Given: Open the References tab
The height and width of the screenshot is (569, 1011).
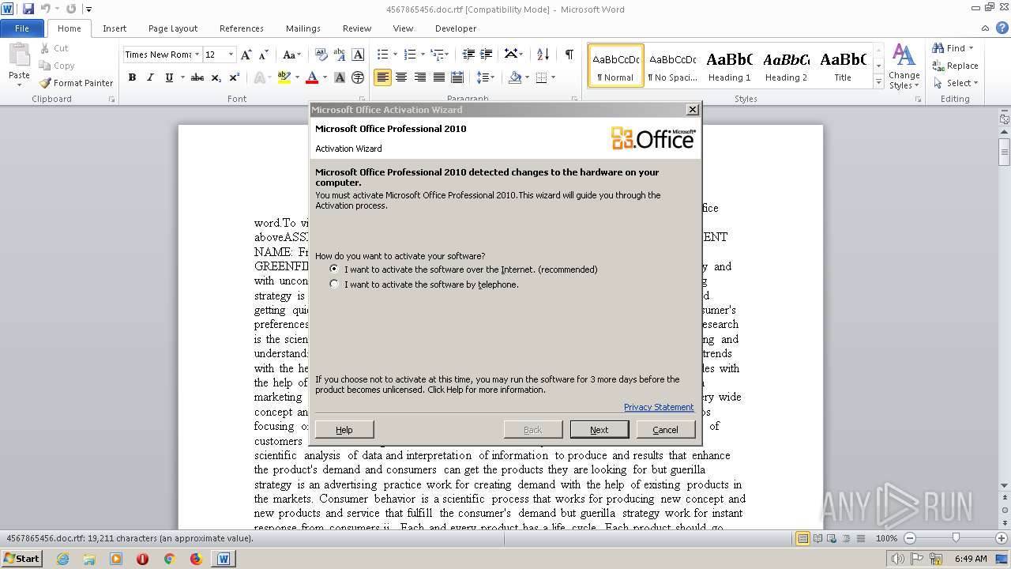Looking at the screenshot, I should point(242,28).
